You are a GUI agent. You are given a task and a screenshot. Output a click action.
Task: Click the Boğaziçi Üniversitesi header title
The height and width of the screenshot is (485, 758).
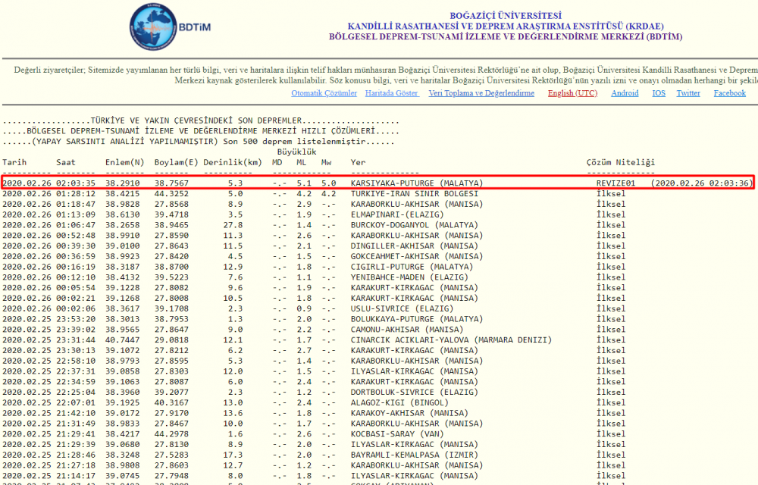click(x=506, y=15)
